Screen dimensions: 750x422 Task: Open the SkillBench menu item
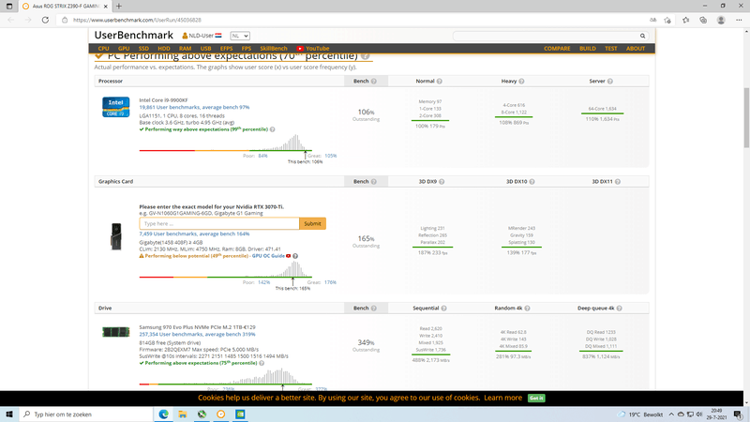274,49
